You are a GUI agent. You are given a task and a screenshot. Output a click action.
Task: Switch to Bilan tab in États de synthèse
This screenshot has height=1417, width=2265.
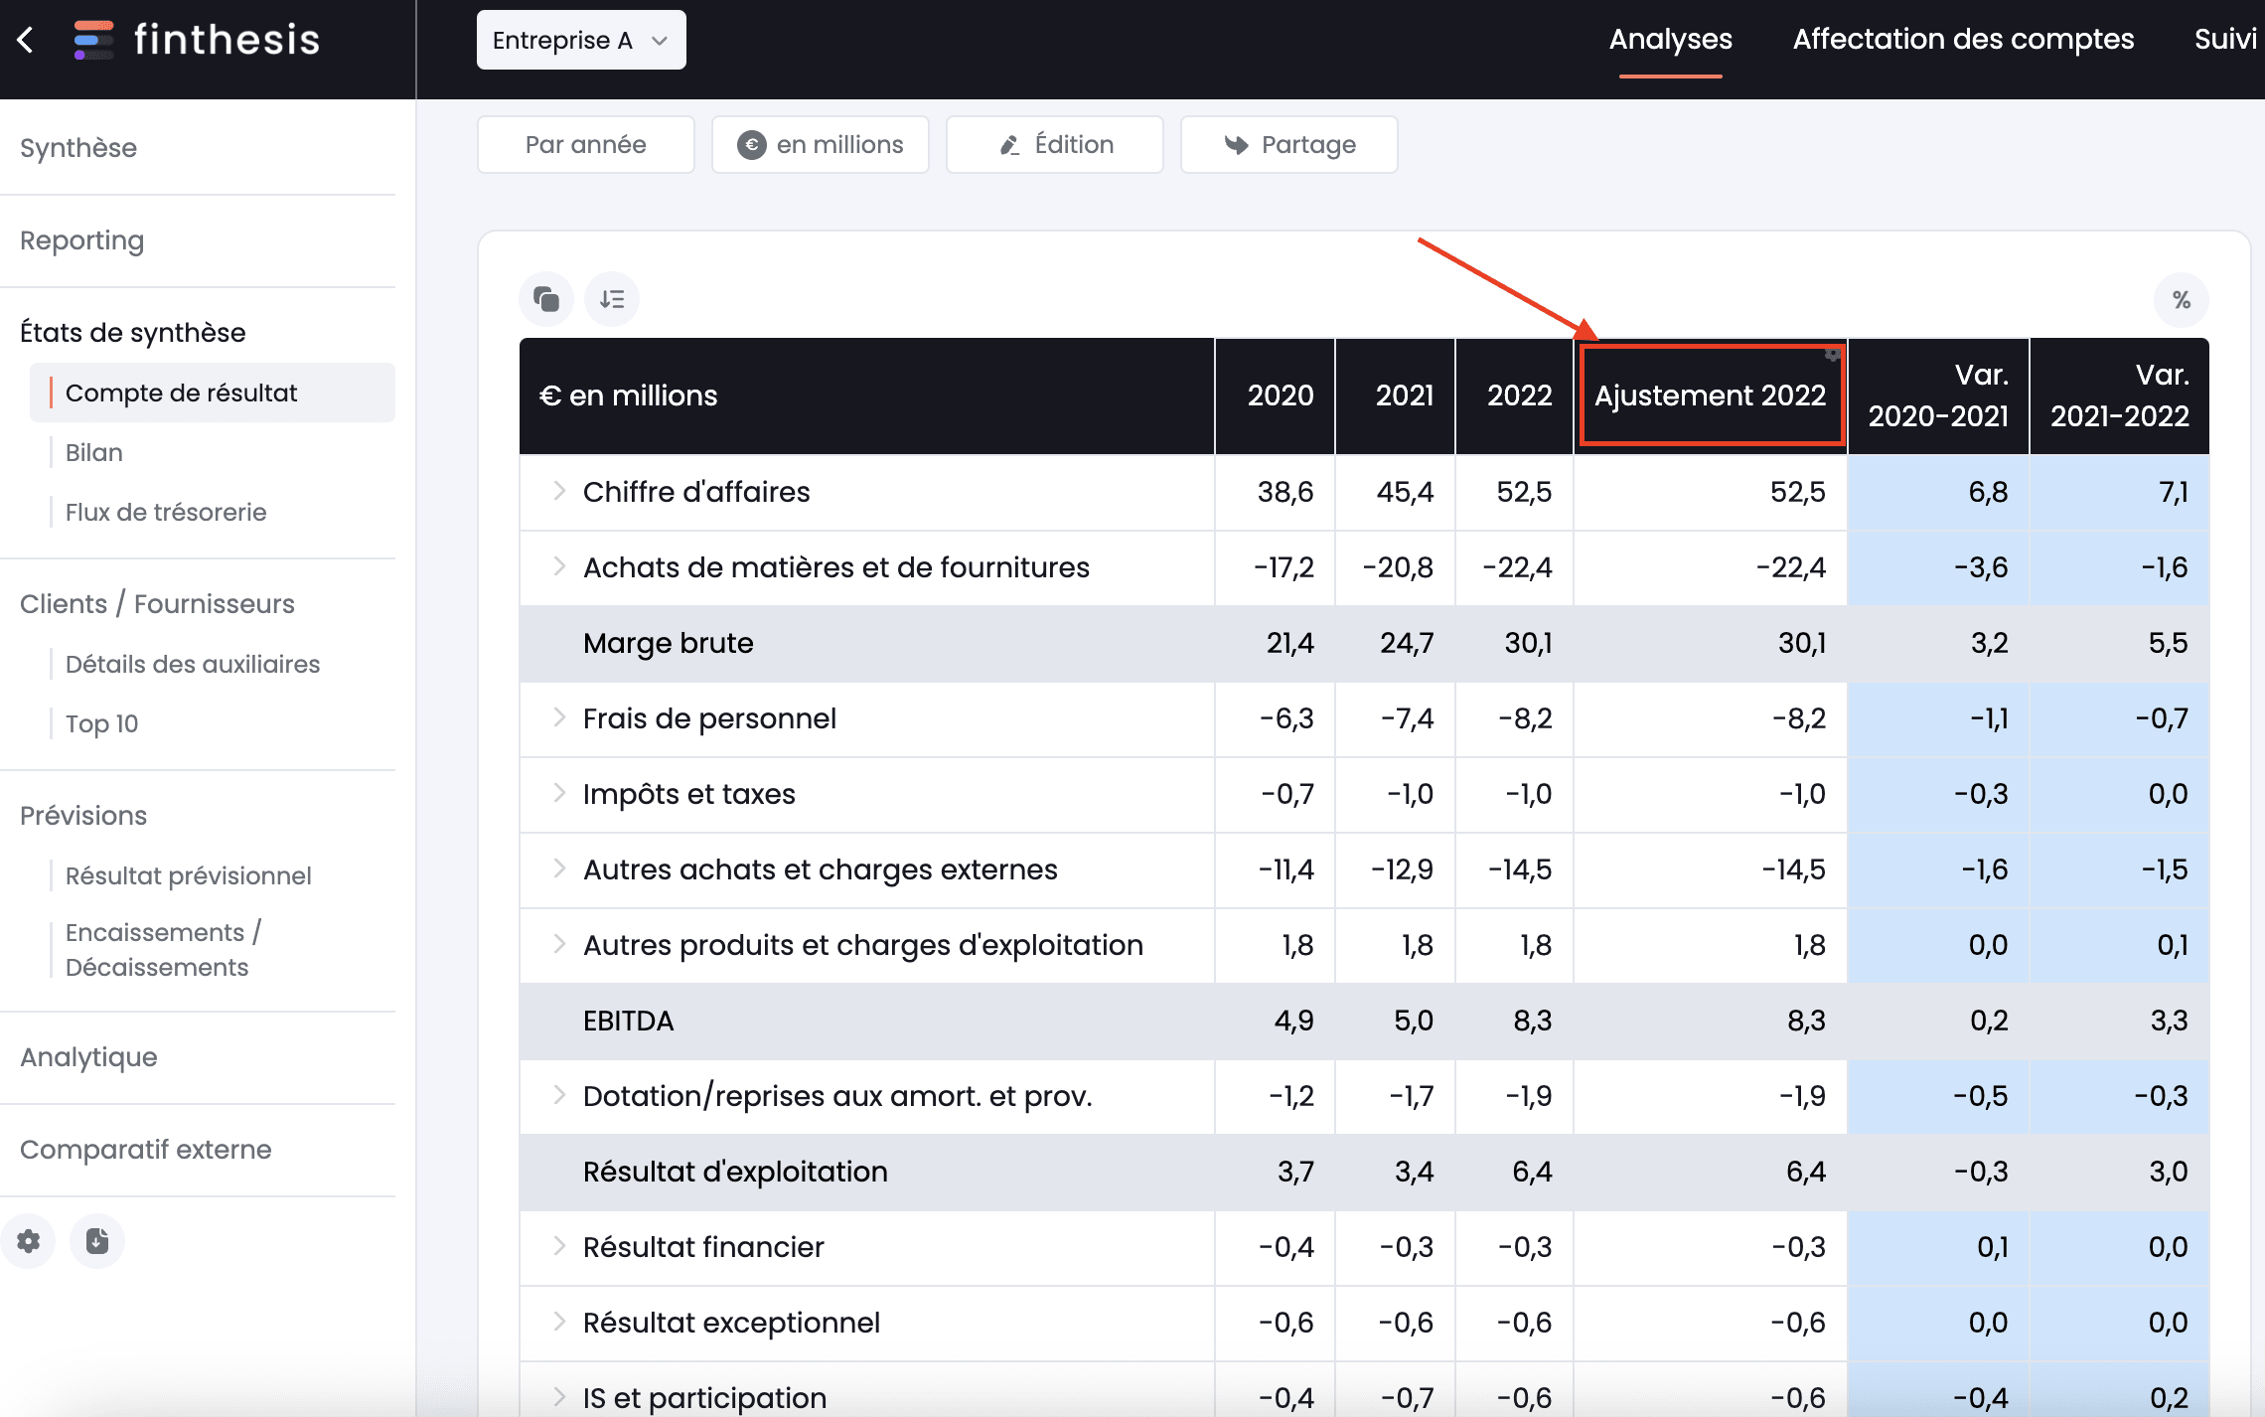tap(91, 452)
